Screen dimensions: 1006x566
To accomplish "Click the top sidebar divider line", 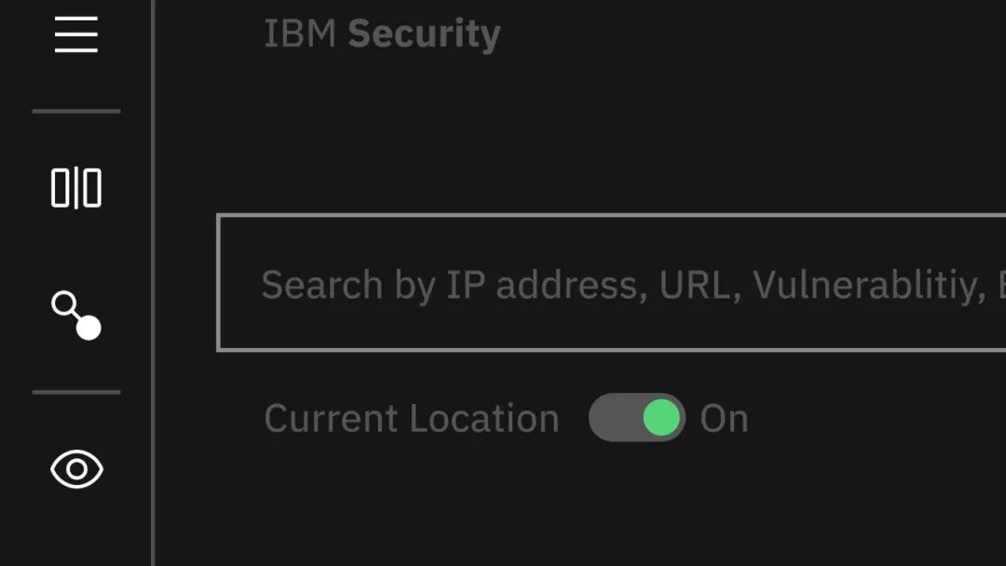I will pos(76,112).
